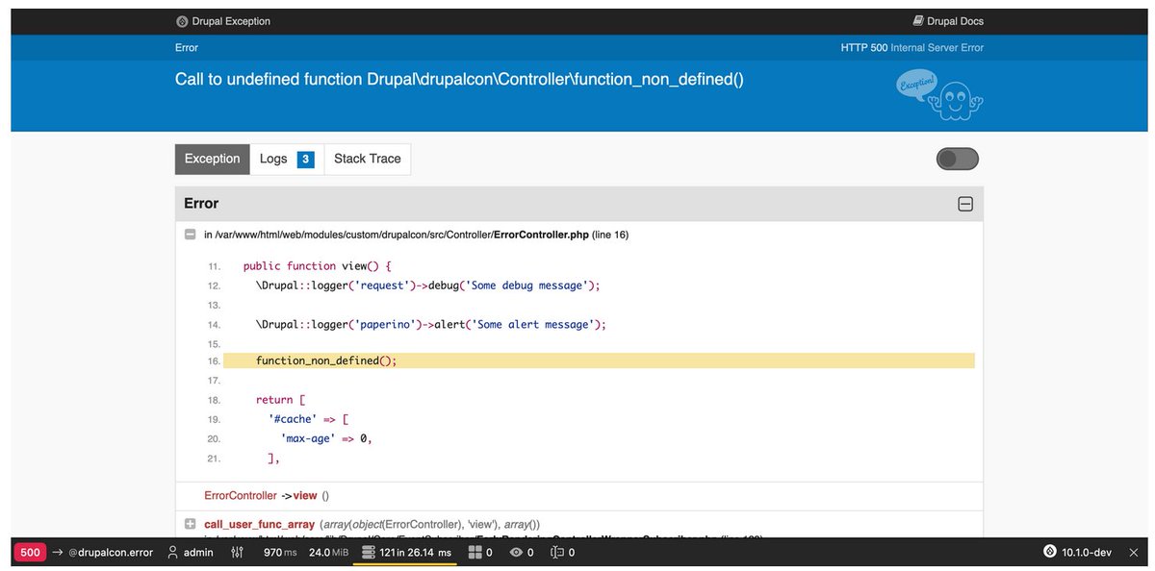The width and height of the screenshot is (1155, 571).
Task: Click the Drupal version 10.1.0-dev icon
Action: 1048,552
